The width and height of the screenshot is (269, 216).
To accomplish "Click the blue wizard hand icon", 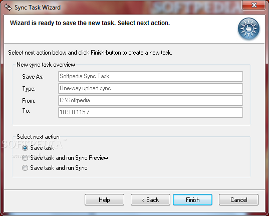I will click(x=248, y=29).
